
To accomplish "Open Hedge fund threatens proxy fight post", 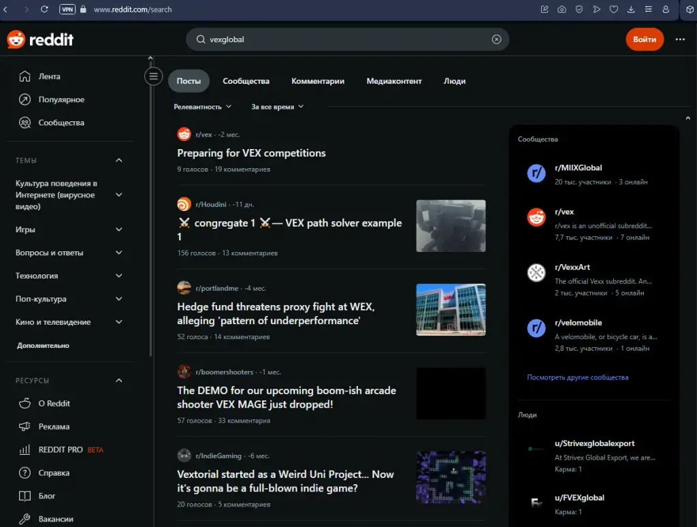I will pyautogui.click(x=276, y=313).
